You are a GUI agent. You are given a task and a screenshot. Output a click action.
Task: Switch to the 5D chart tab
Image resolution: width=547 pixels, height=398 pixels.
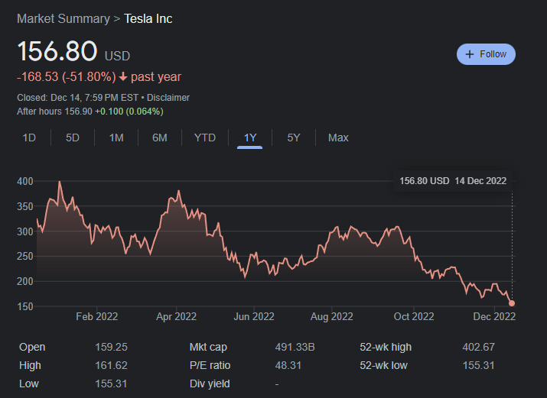(73, 138)
